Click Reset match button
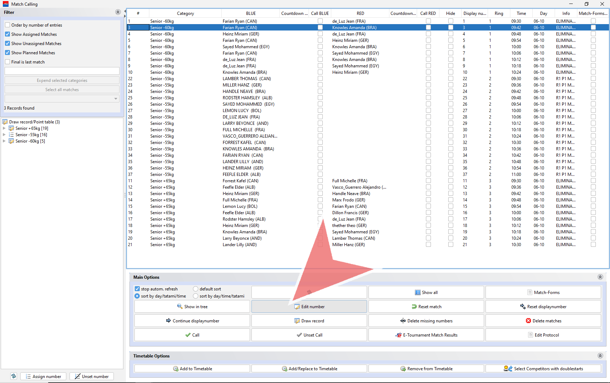This screenshot has width=610, height=383. tap(426, 307)
